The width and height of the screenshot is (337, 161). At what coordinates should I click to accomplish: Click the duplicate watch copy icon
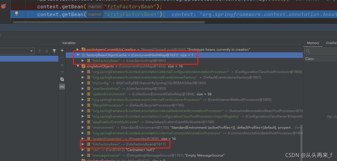coord(62,79)
